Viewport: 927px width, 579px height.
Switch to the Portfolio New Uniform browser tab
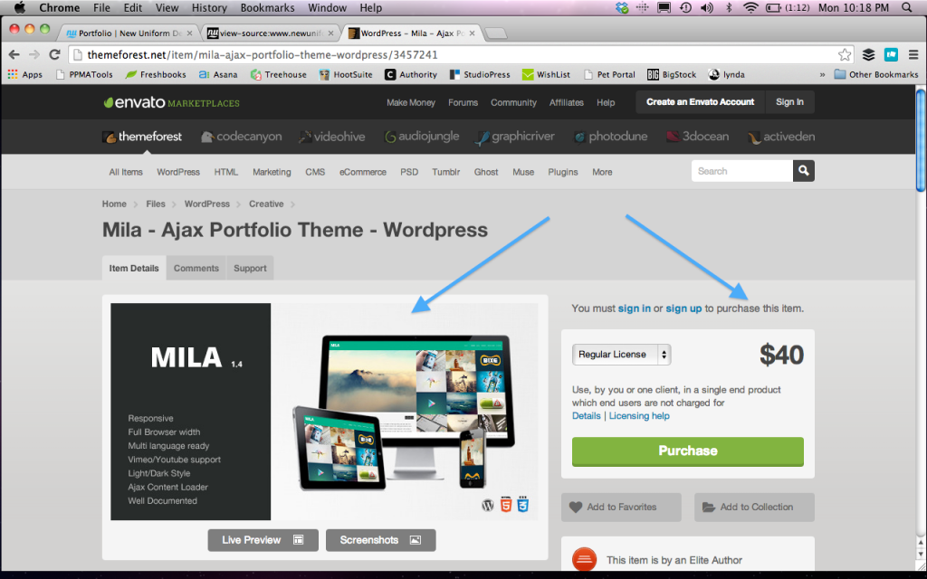129,33
